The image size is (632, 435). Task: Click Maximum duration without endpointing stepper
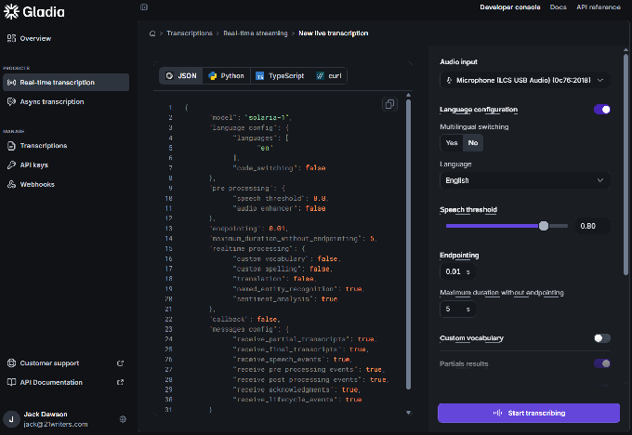coord(457,310)
